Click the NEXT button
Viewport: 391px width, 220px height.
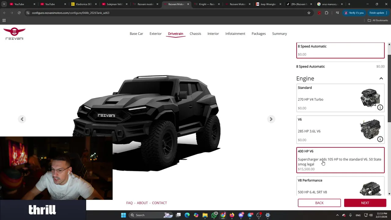coord(365,203)
